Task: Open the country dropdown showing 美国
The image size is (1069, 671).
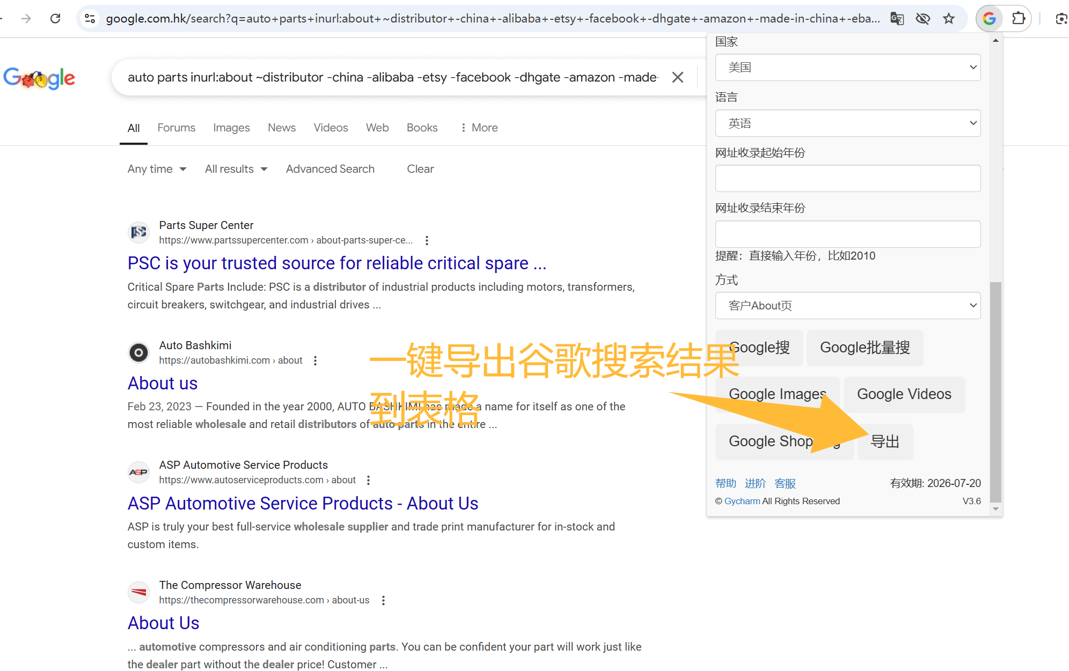Action: click(x=848, y=68)
